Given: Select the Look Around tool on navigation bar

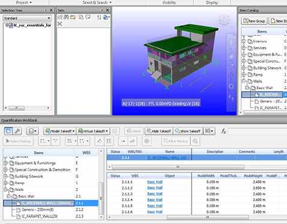Looking at the screenshot, I should (x=231, y=86).
